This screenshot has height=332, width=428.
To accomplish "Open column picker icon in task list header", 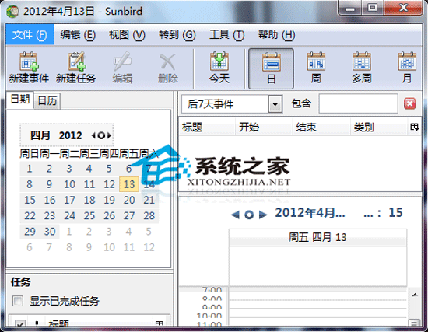I will point(160,323).
